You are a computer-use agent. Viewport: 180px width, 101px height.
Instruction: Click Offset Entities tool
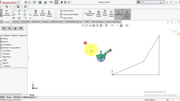coord(49,14)
